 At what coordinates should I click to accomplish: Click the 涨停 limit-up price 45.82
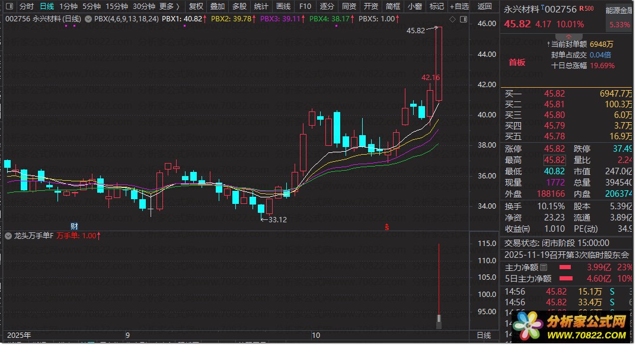coord(554,149)
